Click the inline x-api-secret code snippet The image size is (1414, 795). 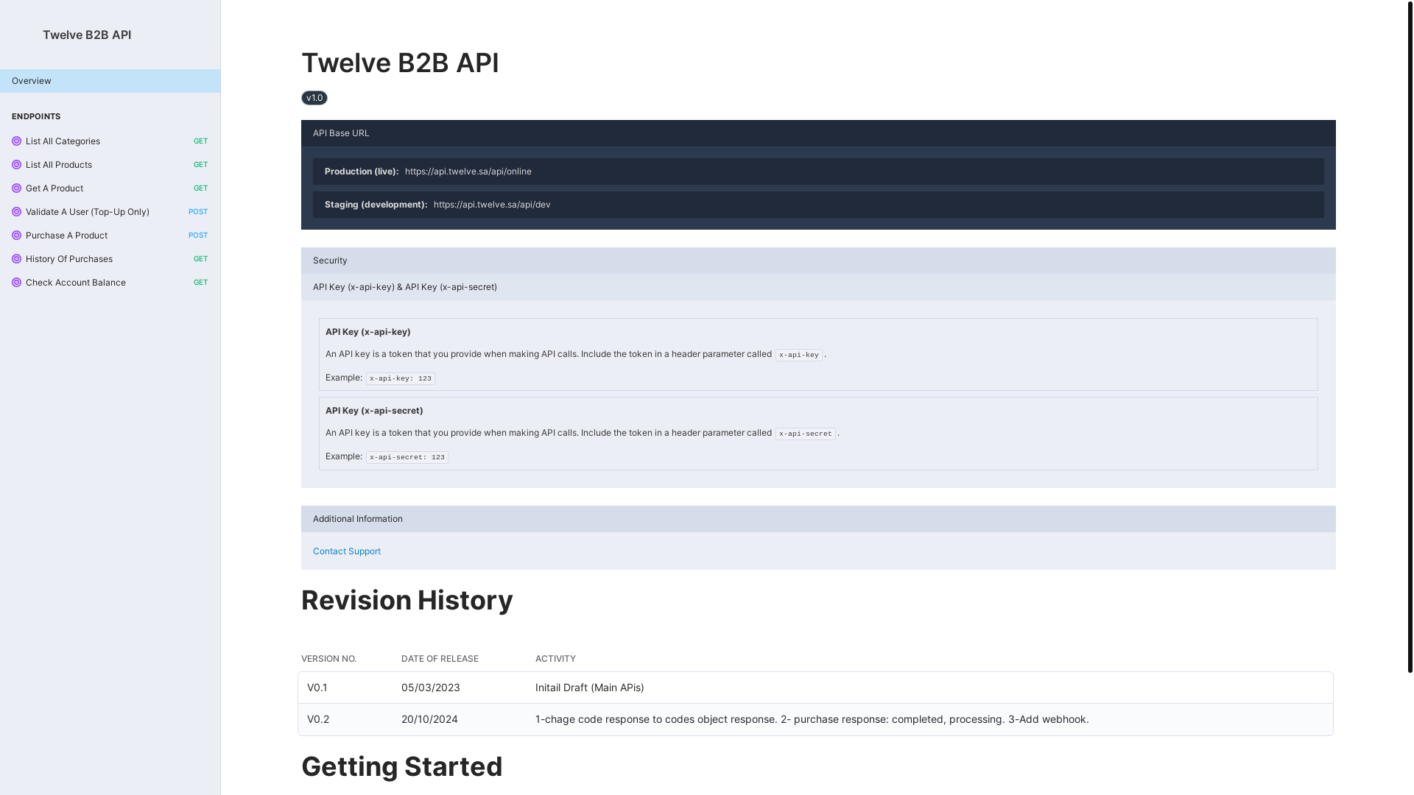(806, 434)
